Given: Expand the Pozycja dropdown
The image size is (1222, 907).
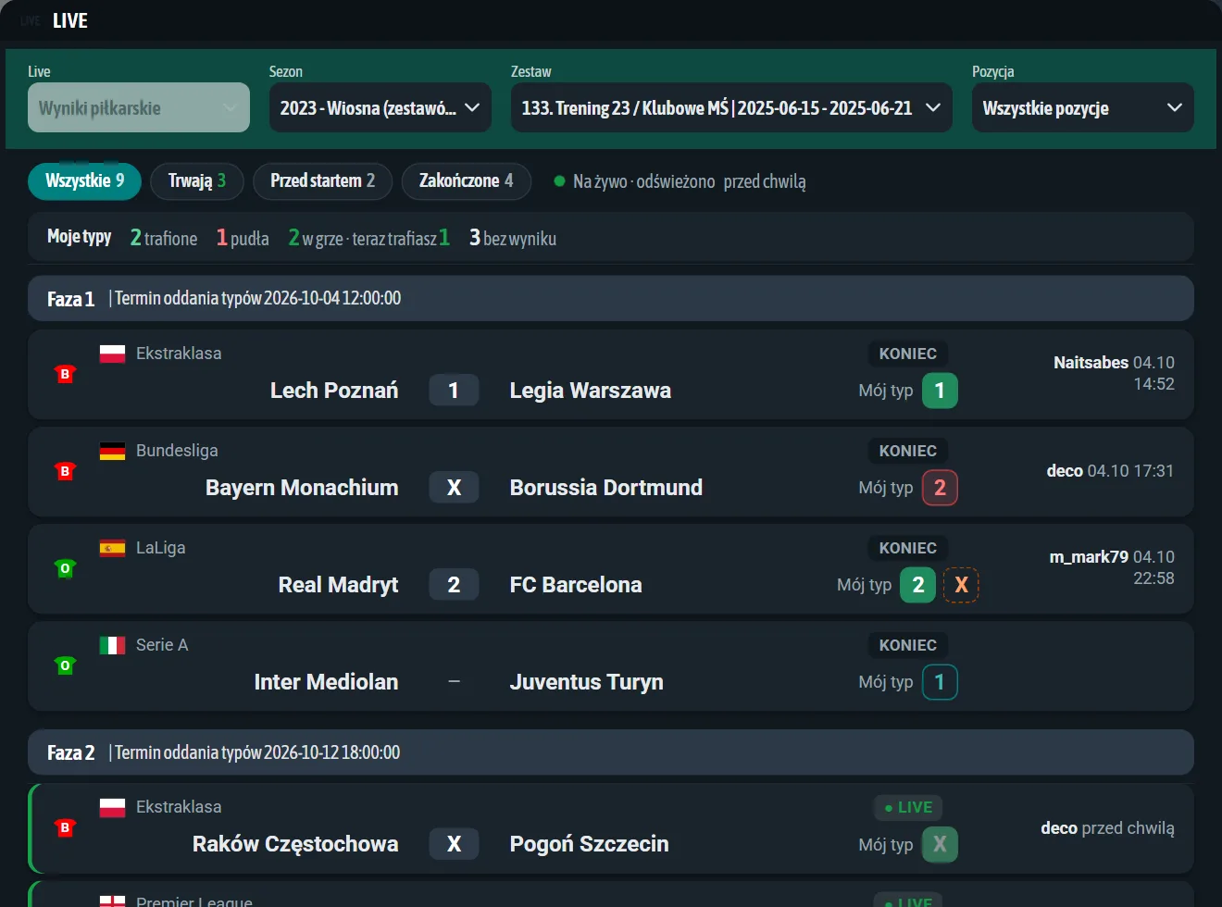Looking at the screenshot, I should (x=1082, y=107).
